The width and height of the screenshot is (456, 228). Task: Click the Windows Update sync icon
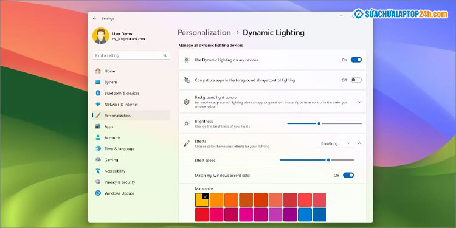click(98, 193)
